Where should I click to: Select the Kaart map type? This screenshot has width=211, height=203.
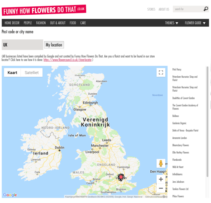12,73
